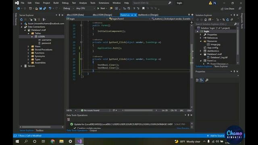Click the Visual Studio taskbar icon
The width and height of the screenshot is (258, 145).
(79, 141)
